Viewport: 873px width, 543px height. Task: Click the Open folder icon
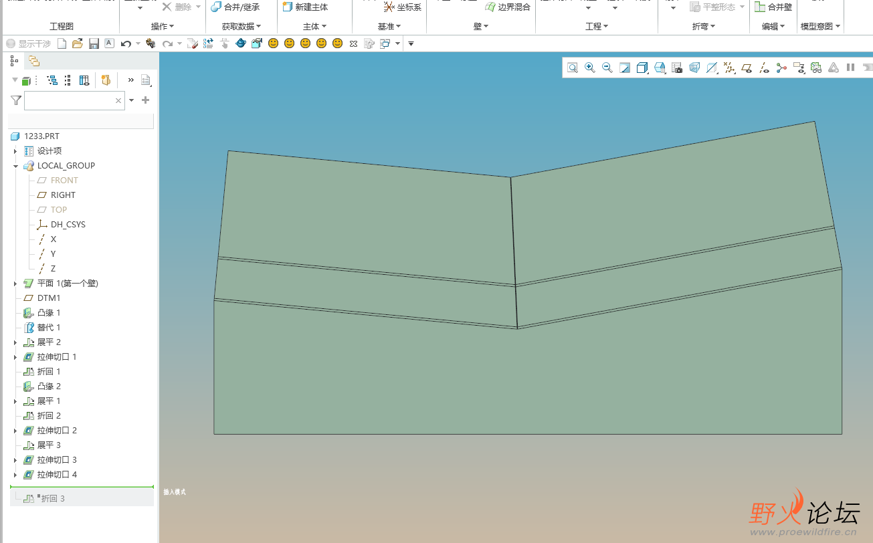(78, 43)
